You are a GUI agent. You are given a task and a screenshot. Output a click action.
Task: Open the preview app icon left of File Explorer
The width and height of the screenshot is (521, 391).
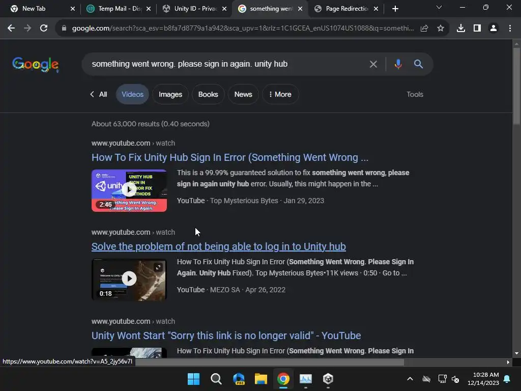point(239,379)
